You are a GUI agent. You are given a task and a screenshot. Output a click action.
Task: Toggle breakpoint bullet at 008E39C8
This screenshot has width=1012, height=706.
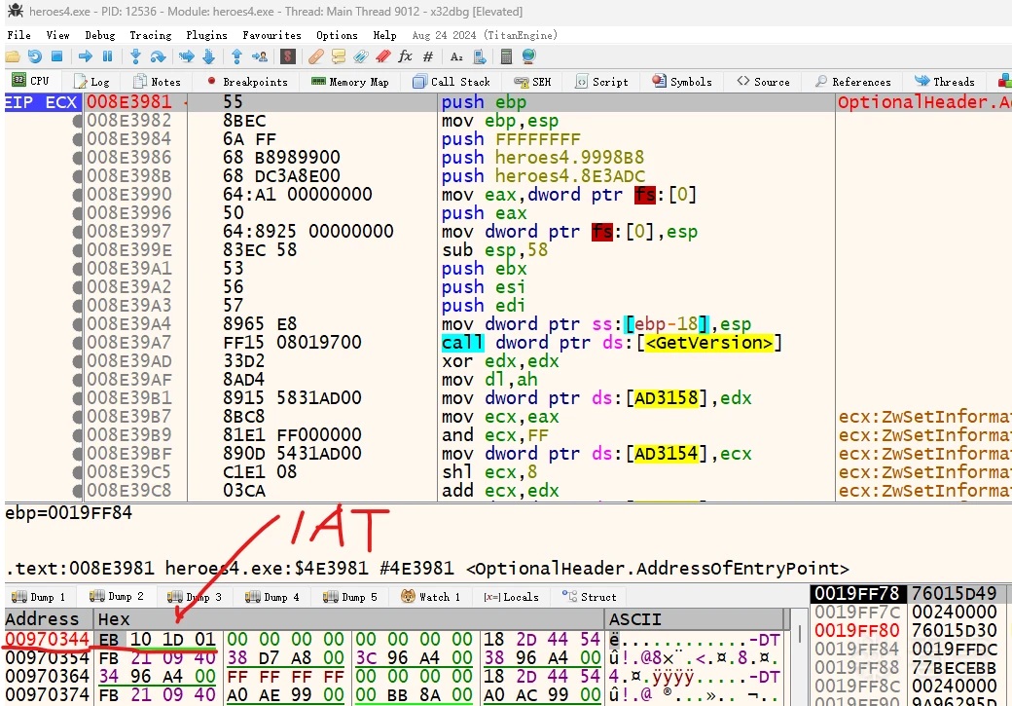pos(78,491)
